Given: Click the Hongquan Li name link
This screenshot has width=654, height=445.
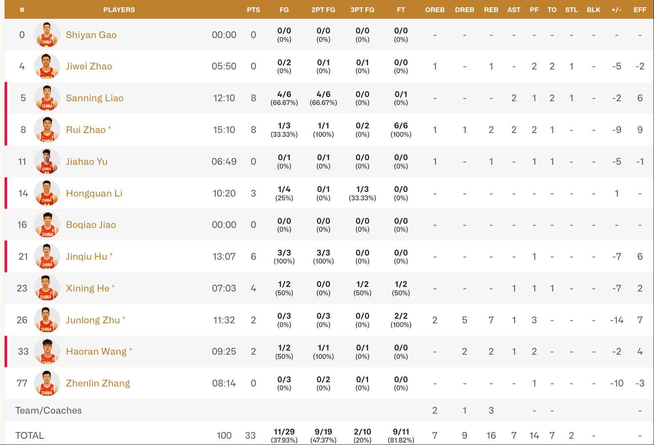Looking at the screenshot, I should (x=94, y=193).
